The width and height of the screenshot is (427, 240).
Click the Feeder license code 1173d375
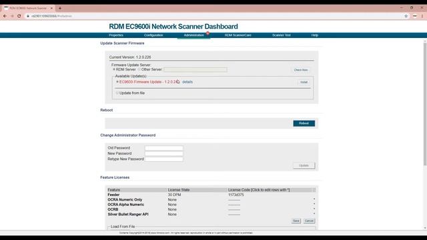pos(236,195)
